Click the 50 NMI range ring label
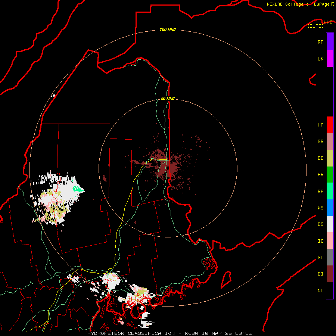 click(x=168, y=99)
